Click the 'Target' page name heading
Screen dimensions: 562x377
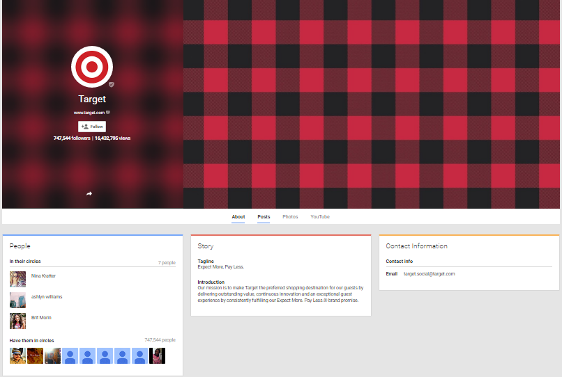click(92, 99)
